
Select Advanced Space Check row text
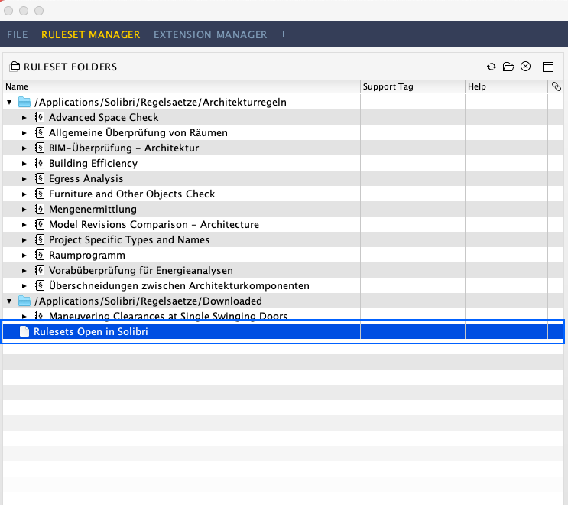coord(104,117)
